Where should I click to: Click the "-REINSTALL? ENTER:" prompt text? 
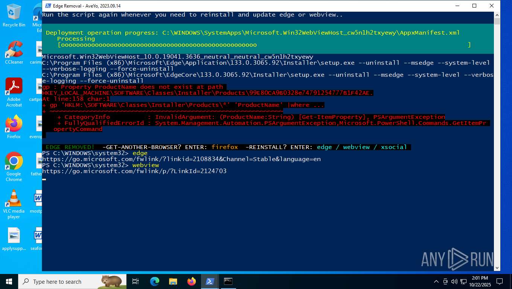279,147
